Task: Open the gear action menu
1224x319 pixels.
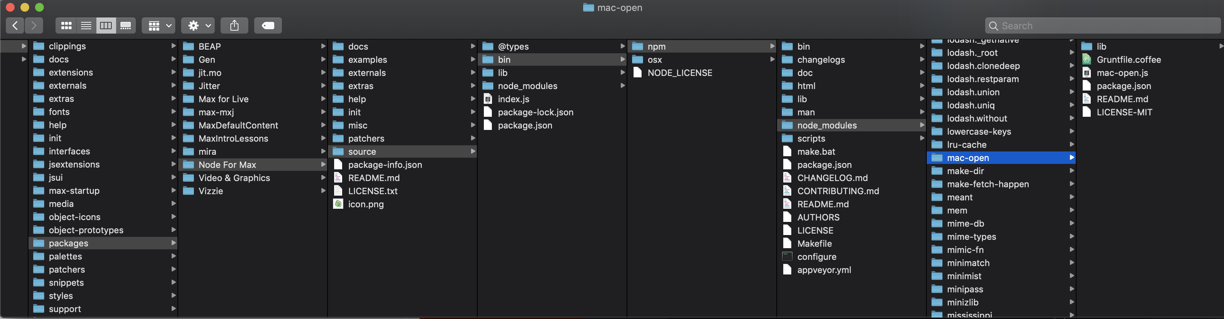Action: click(x=199, y=26)
